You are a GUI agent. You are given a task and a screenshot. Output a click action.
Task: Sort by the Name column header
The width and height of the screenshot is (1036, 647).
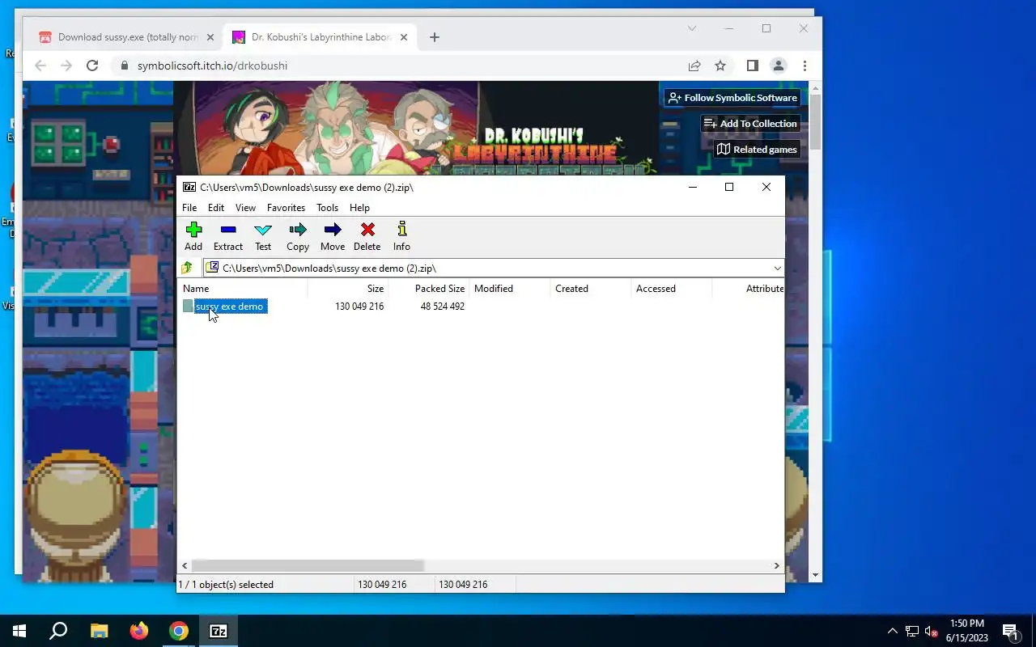[x=242, y=289]
